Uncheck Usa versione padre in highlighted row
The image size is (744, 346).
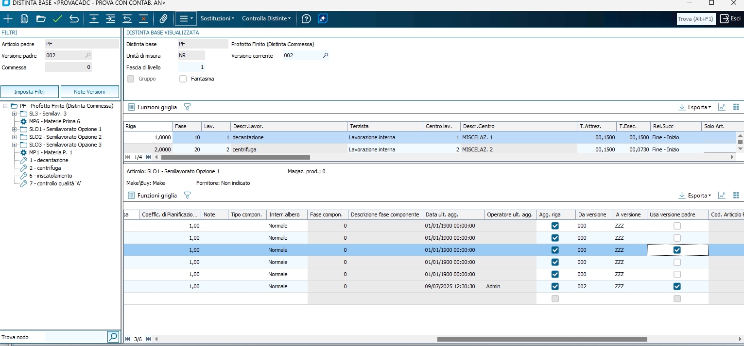tap(677, 250)
